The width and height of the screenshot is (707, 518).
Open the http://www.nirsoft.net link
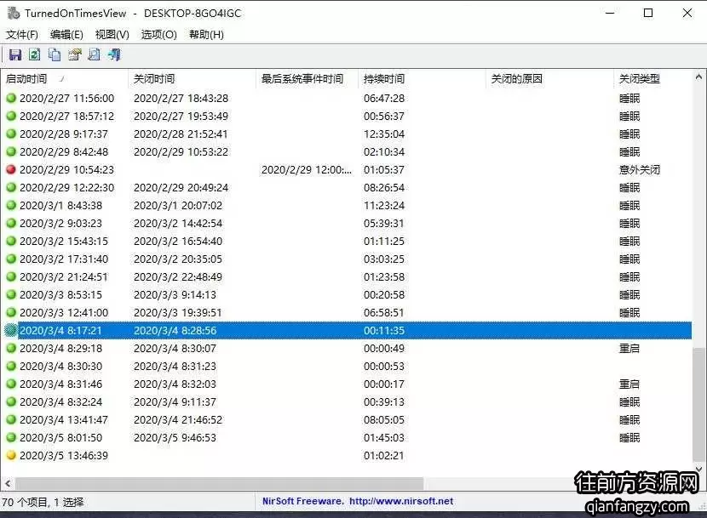point(401,501)
